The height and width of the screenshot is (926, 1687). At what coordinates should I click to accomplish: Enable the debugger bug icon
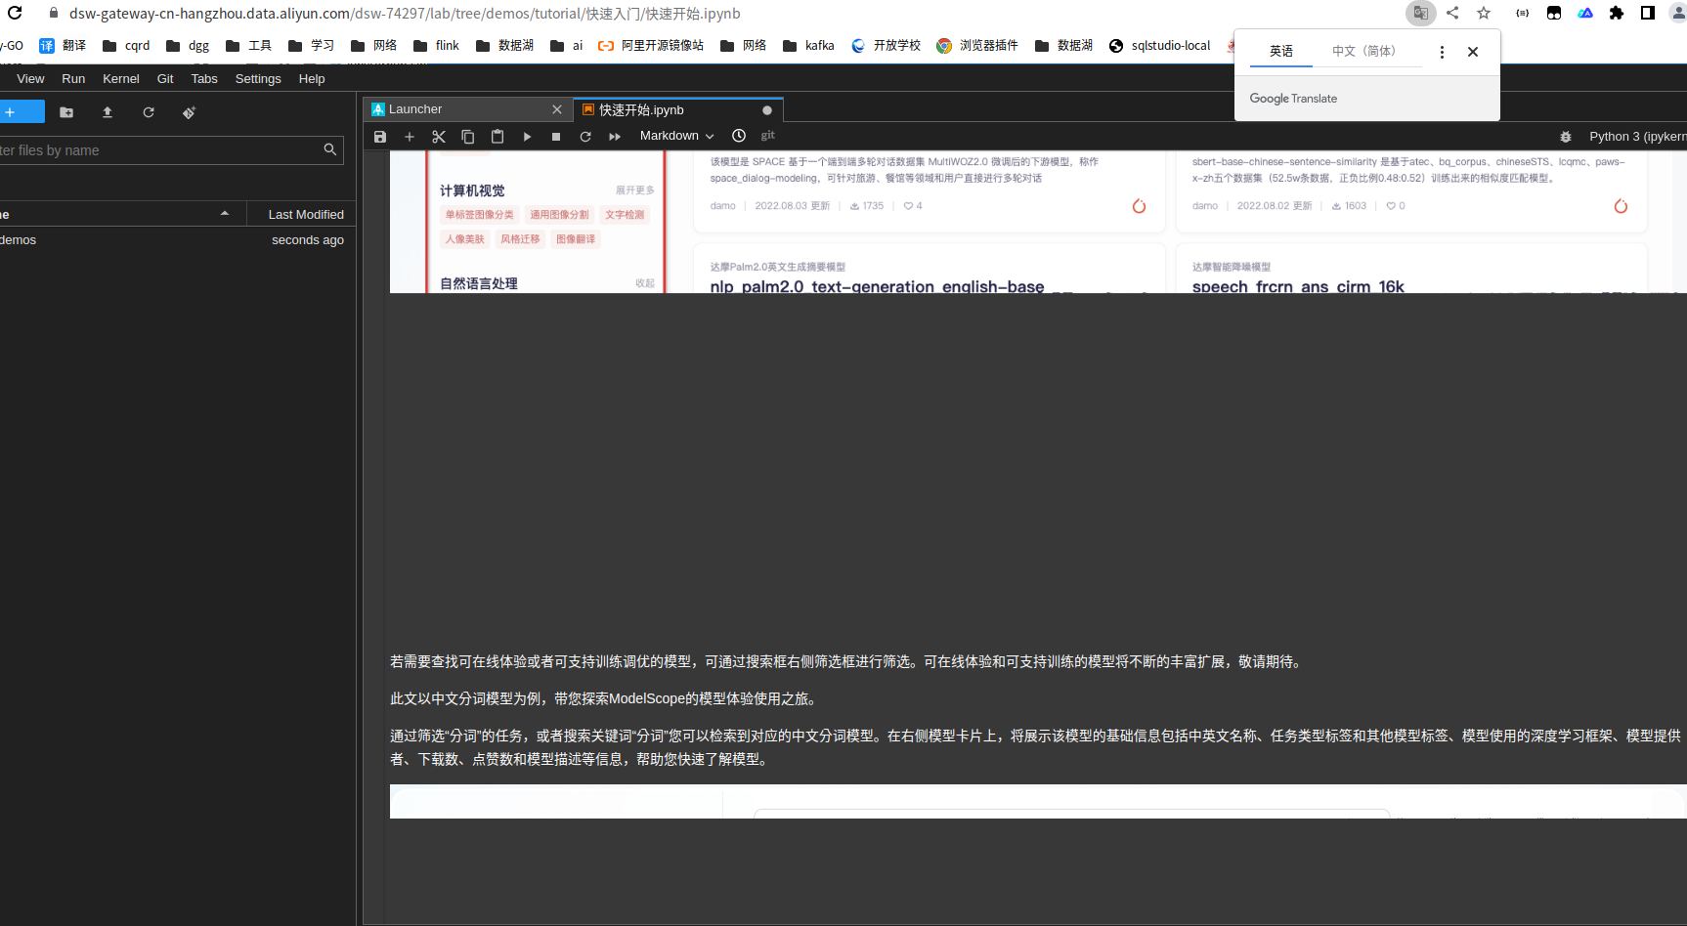[1567, 137]
